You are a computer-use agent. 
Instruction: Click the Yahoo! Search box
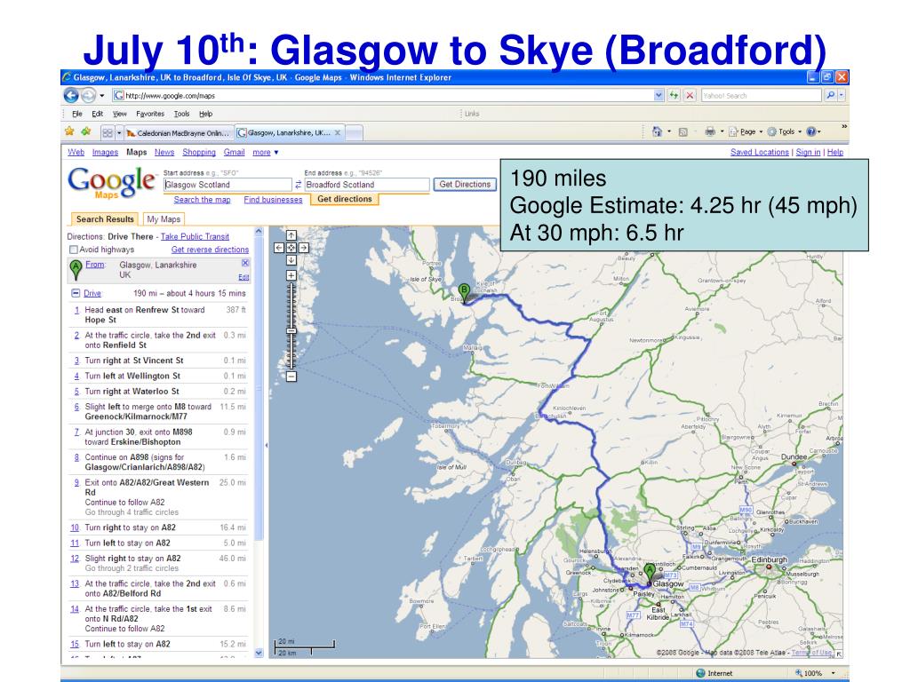coord(762,95)
